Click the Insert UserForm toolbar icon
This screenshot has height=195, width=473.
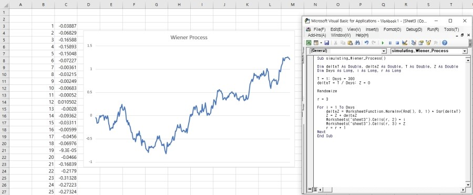coord(316,43)
